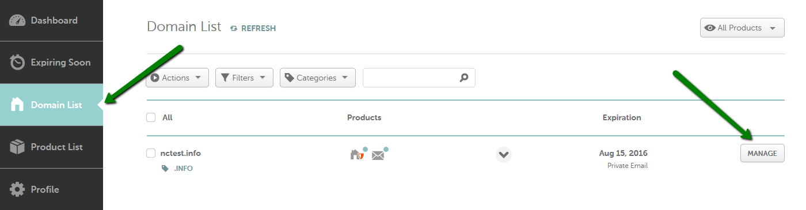This screenshot has height=210, width=806.
Task: Open the Categories dropdown
Action: 318,78
